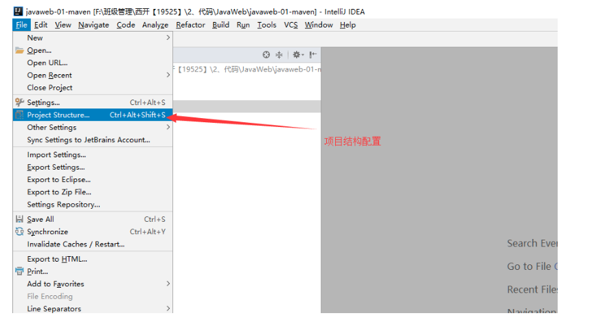Choose Invalidate Caches / Restart...
Screen dimensions: 603x320
(93, 244)
